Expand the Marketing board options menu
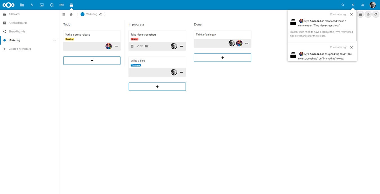This screenshot has height=194, width=380. [55, 40]
